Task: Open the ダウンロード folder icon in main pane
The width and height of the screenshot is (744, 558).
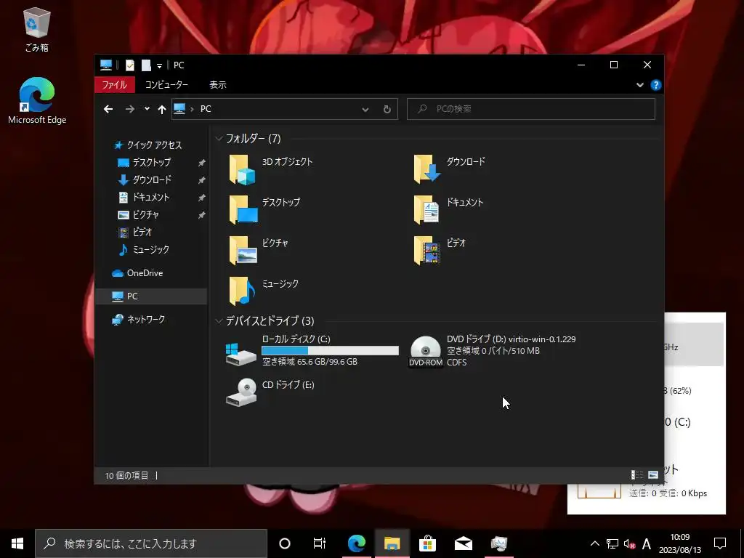Action: tap(427, 169)
